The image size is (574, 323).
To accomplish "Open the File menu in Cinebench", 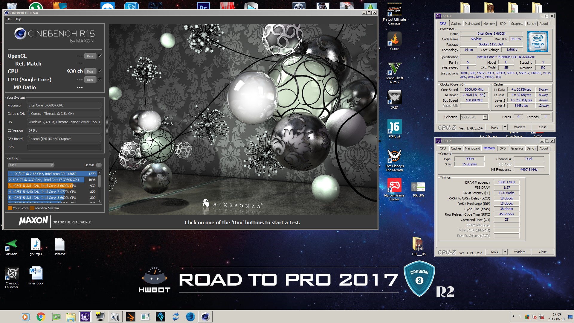I will (8, 19).
